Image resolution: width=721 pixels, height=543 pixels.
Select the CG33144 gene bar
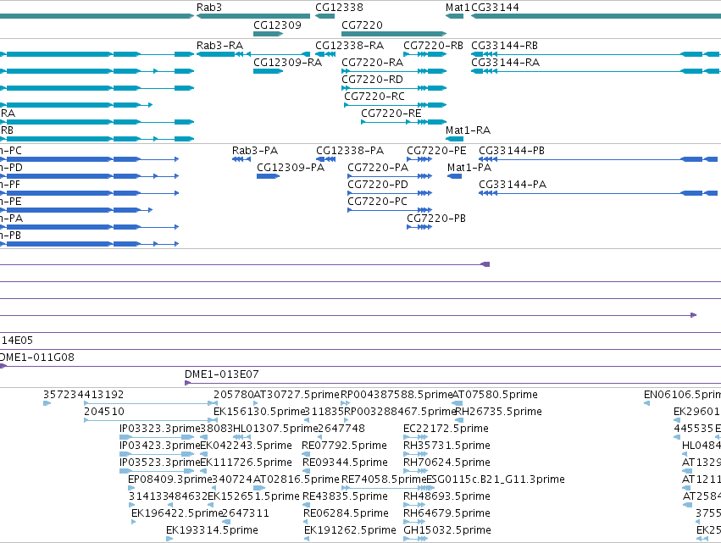(596, 16)
